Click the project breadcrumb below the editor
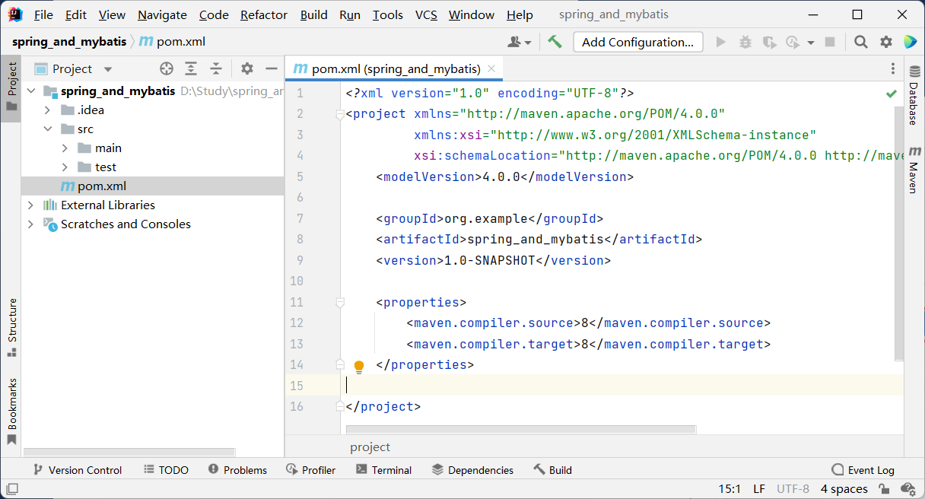The height and width of the screenshot is (499, 925). [x=370, y=447]
